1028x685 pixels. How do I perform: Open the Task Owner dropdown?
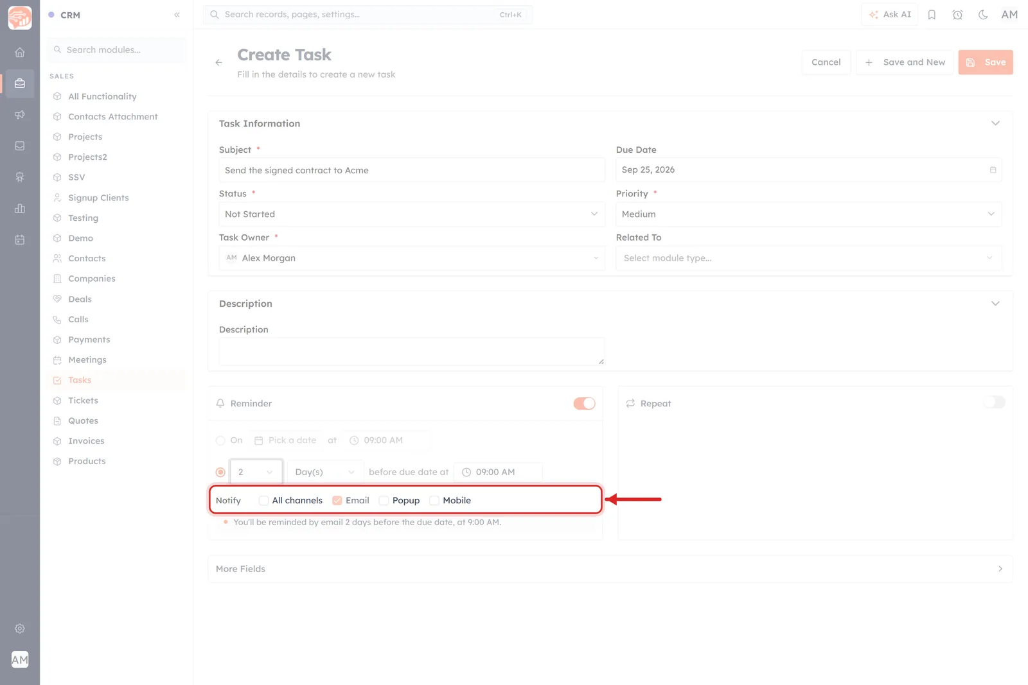[412, 258]
